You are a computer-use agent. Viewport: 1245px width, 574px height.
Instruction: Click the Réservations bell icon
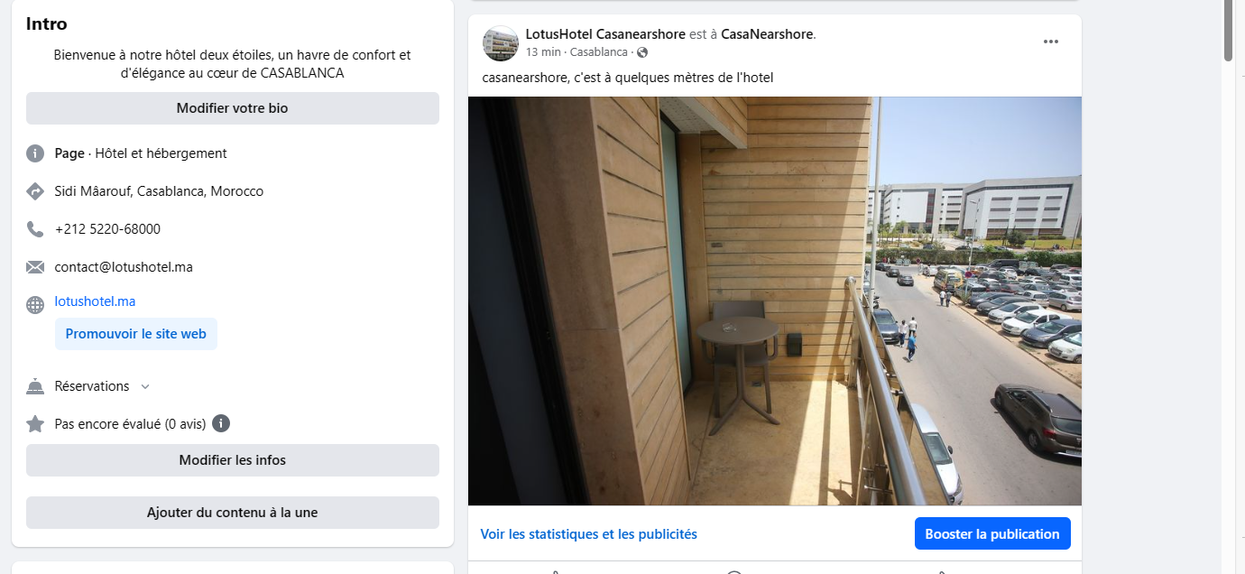(35, 386)
